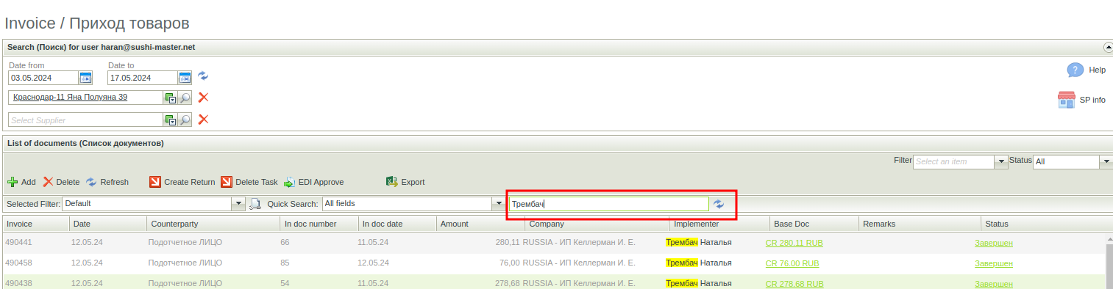Open the selection list icon for Select Supplier

[171, 120]
